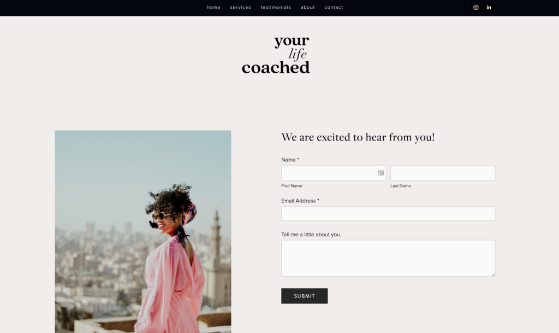Click the textarea resize handle corner
This screenshot has width=559, height=333.
click(493, 274)
